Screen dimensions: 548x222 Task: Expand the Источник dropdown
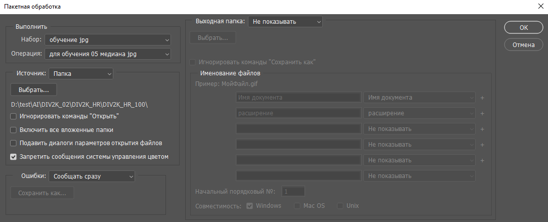coord(81,74)
